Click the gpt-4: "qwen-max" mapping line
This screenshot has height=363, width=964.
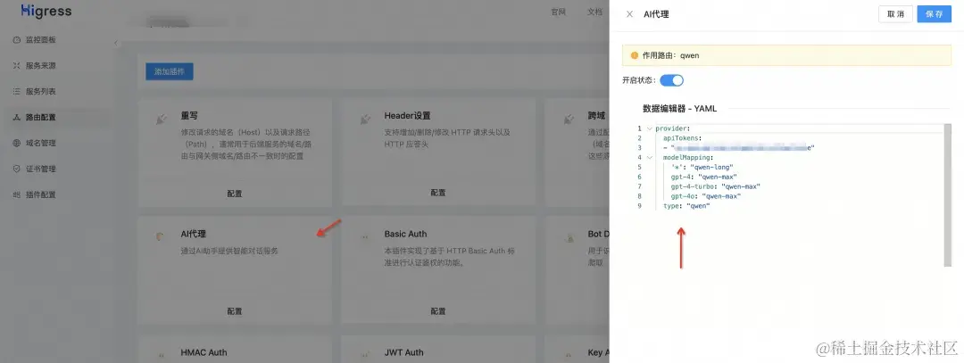coord(704,177)
